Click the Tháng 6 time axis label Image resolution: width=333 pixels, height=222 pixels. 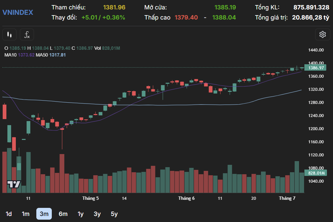coord(186,198)
